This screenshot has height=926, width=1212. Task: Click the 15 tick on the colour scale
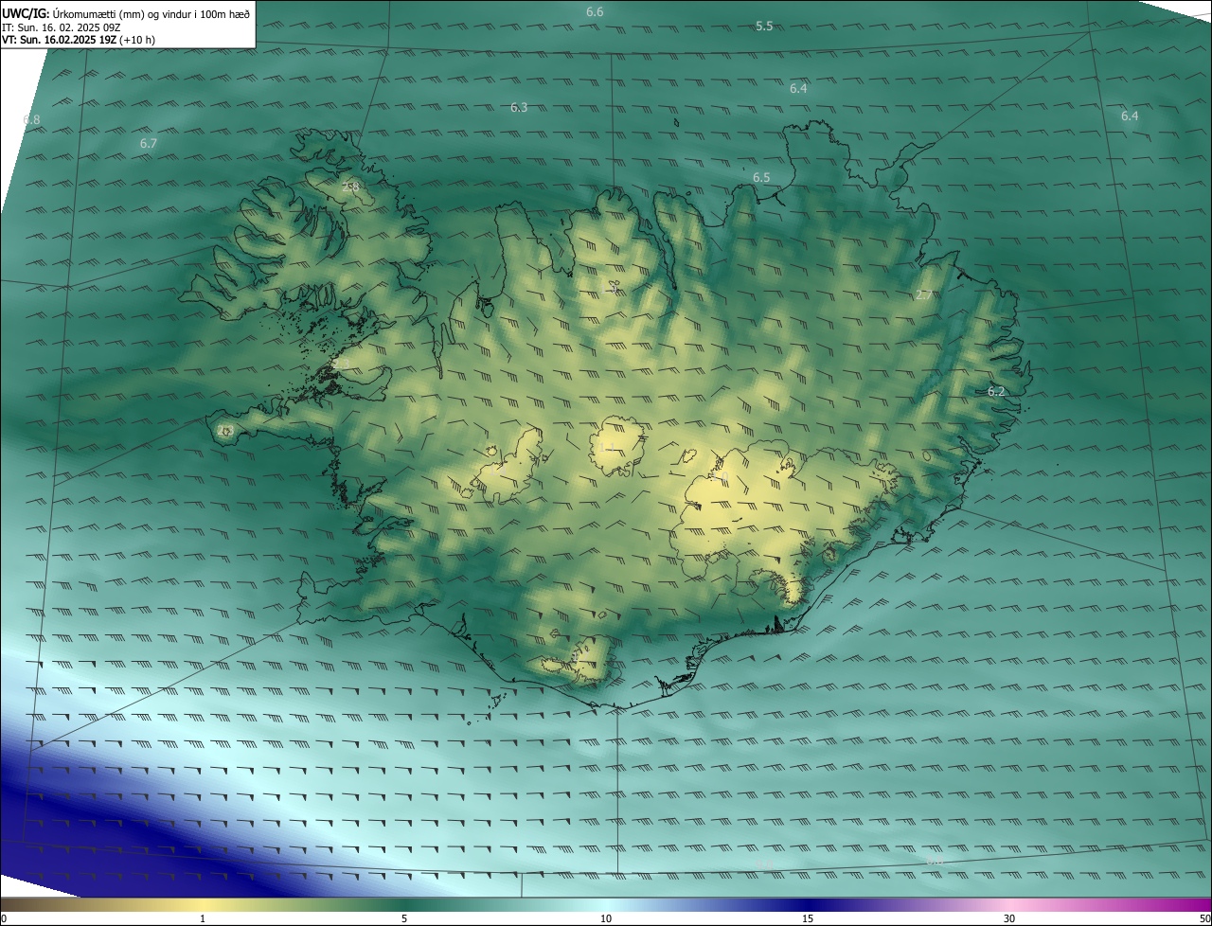[x=808, y=919]
